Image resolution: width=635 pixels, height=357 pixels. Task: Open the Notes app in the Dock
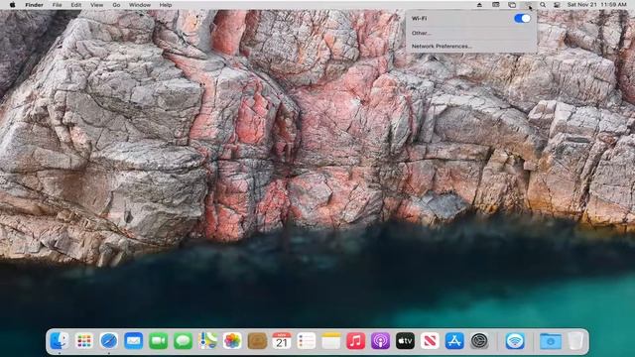331,341
